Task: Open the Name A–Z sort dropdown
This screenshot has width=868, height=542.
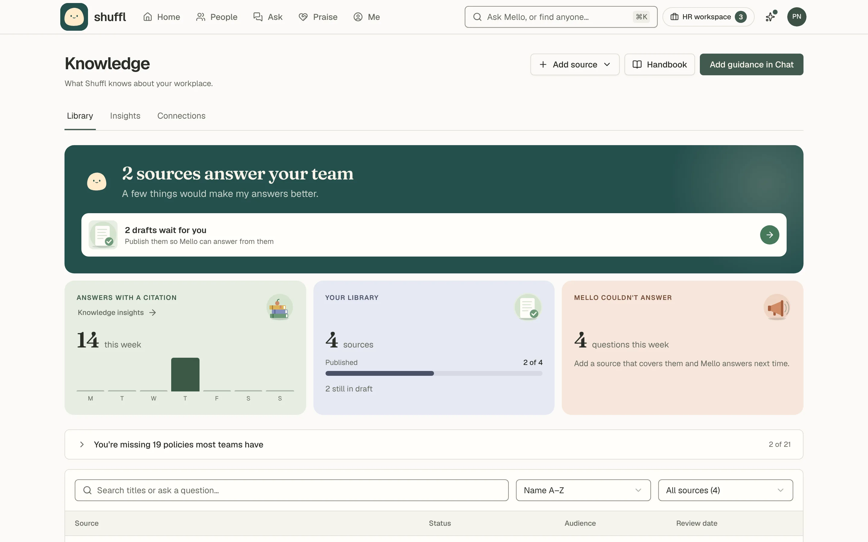Action: [583, 490]
